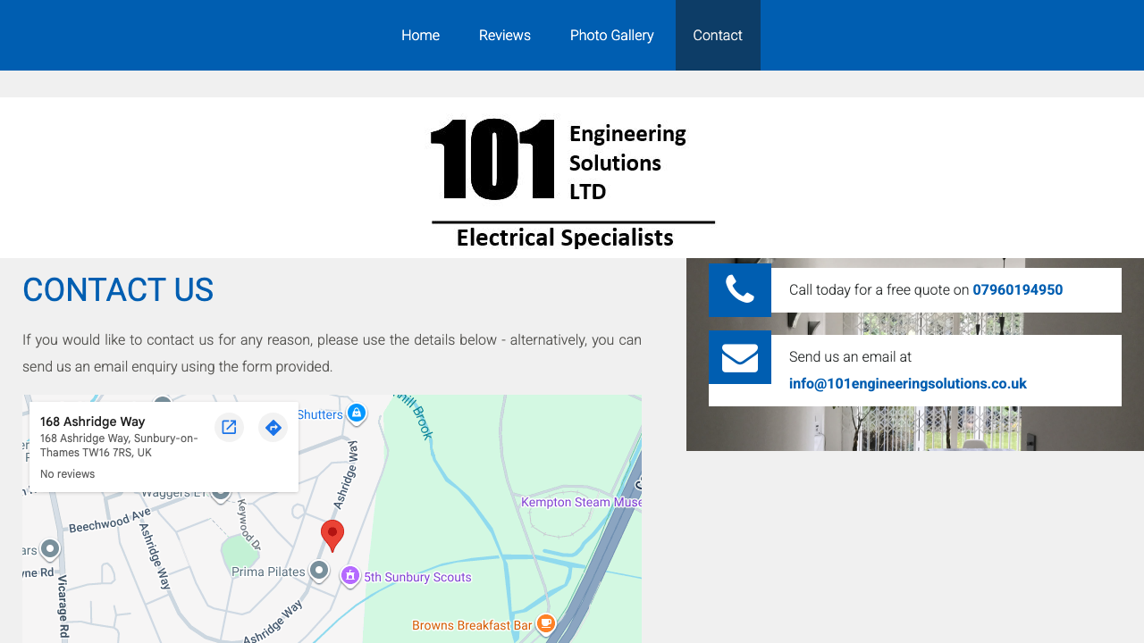Open the map in a new tab

[229, 427]
